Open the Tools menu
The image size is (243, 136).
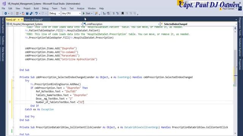pyautogui.click(x=63, y=8)
